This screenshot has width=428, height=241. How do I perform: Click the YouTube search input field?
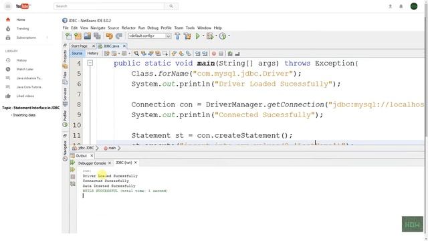pos(109,6)
